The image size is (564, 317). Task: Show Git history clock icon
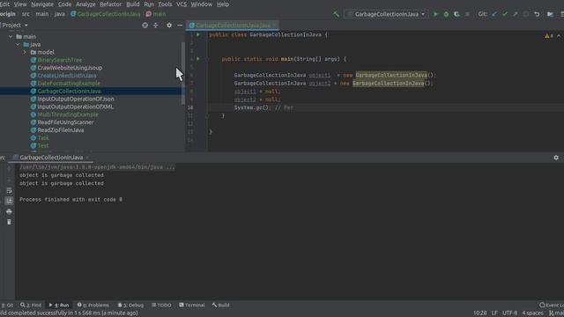(526, 14)
